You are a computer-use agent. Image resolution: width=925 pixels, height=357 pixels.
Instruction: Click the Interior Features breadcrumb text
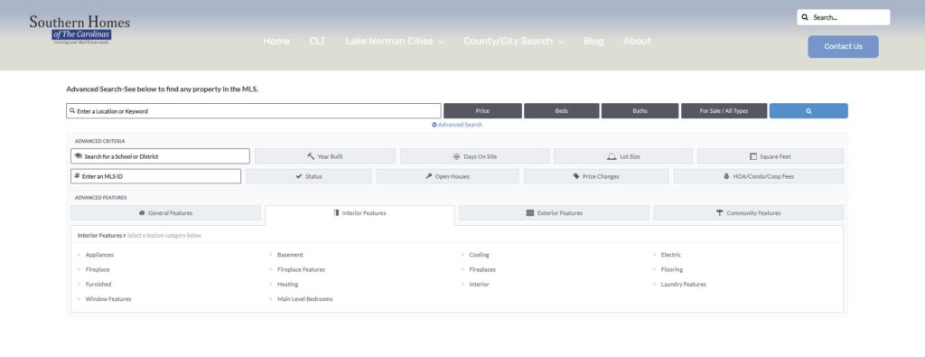coord(99,236)
